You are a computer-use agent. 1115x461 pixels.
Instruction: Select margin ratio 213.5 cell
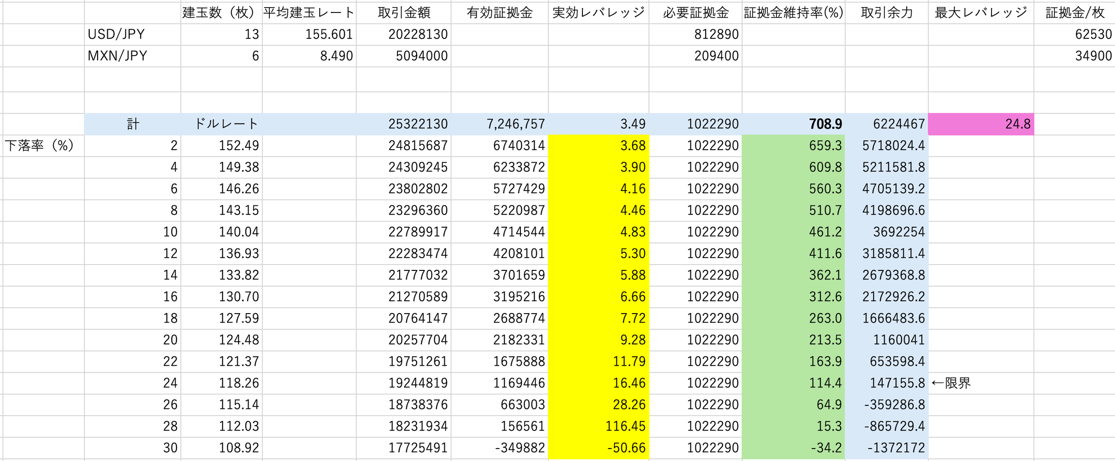pyautogui.click(x=793, y=340)
